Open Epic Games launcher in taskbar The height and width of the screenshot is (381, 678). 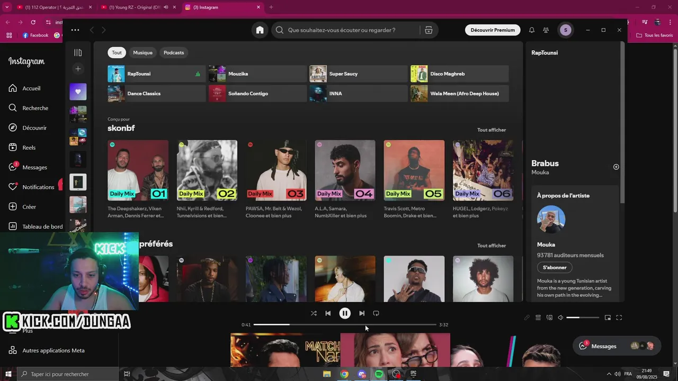tap(414, 374)
